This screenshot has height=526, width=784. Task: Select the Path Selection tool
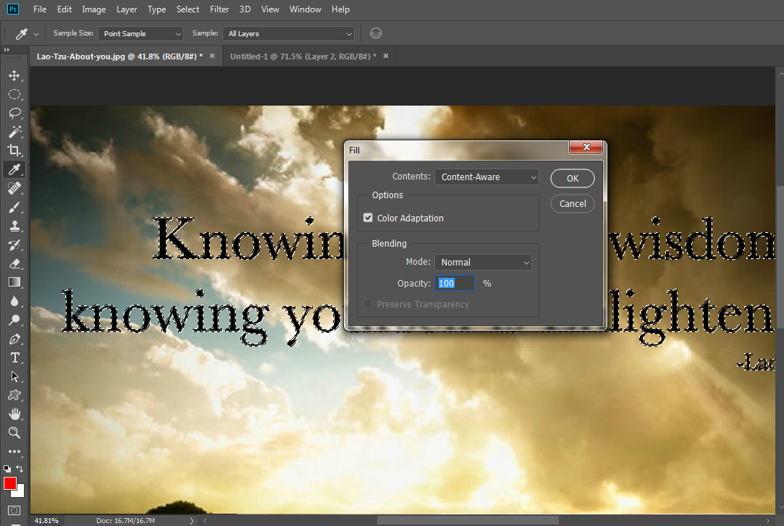(x=14, y=376)
